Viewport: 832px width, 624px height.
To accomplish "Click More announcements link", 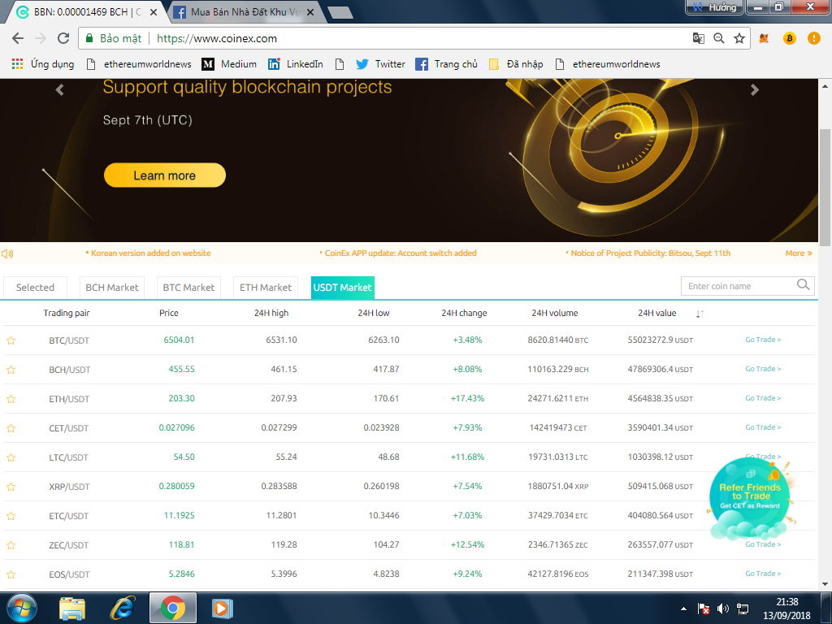I will coord(799,253).
